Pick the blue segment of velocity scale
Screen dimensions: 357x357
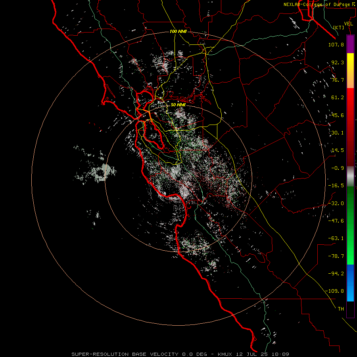tap(350, 283)
